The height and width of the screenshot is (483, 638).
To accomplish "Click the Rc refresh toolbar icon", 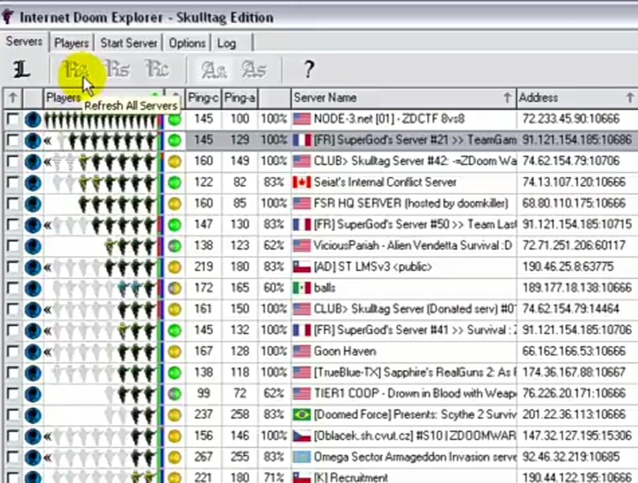I will 157,69.
